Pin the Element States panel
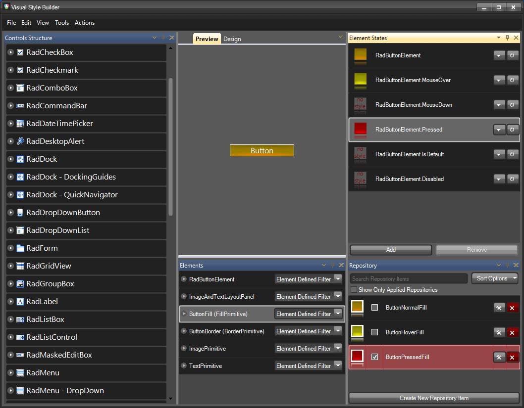 pyautogui.click(x=507, y=38)
